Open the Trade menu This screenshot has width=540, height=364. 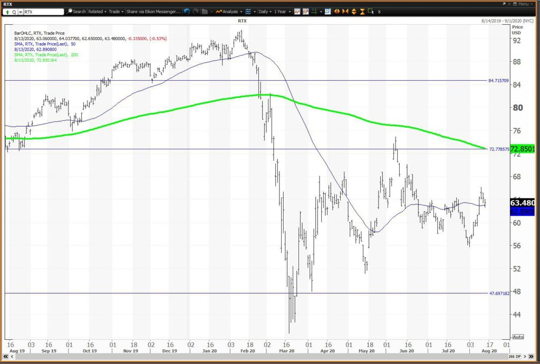pos(116,12)
